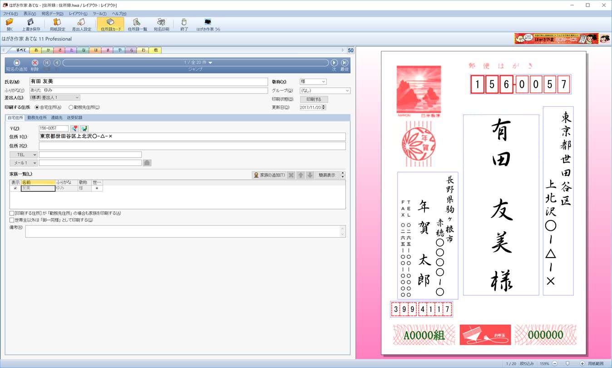The width and height of the screenshot is (612, 368).
Task: Select the 世帯主 radio in 友美 row
Action: 97,188
